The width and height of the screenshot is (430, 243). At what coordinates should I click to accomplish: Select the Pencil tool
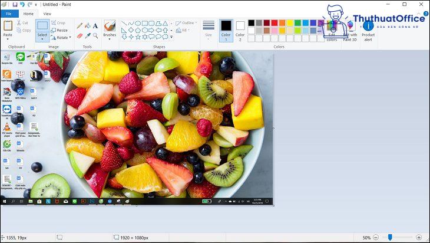(80, 25)
